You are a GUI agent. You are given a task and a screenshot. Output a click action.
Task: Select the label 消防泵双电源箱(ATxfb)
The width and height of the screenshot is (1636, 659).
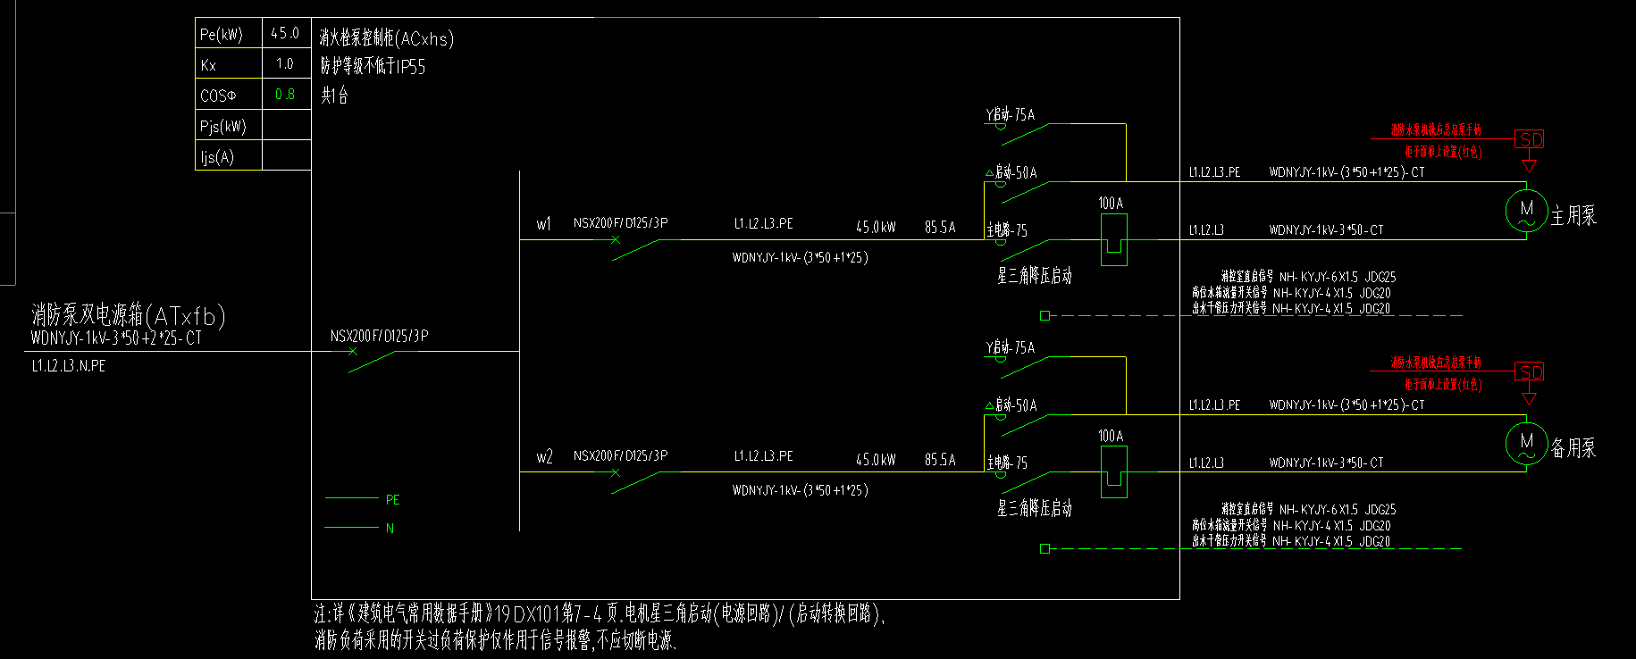click(x=129, y=315)
